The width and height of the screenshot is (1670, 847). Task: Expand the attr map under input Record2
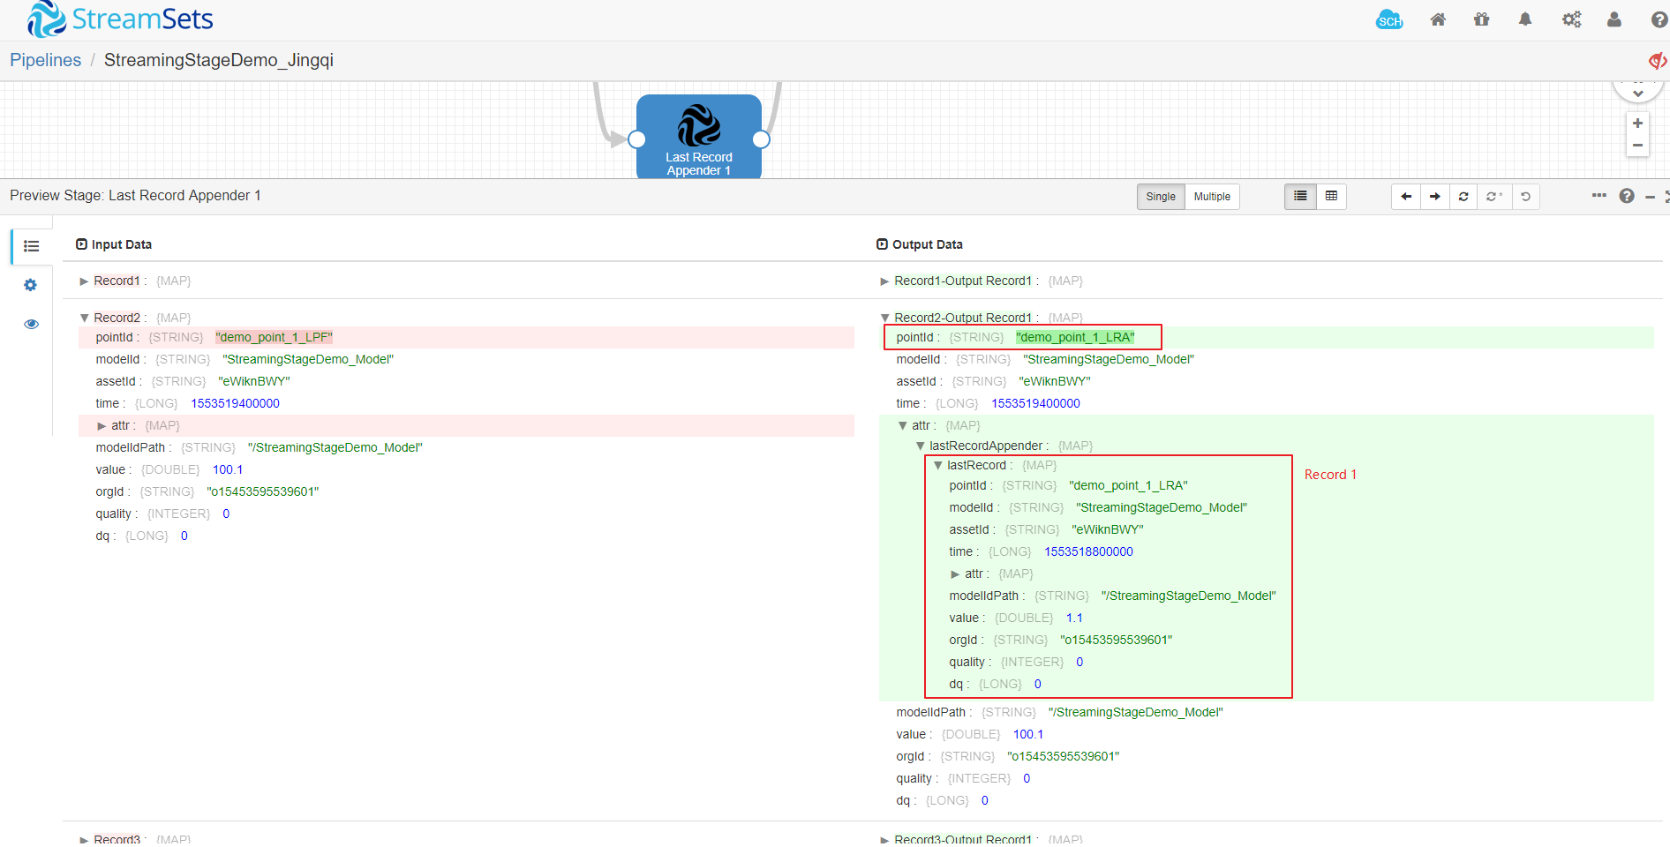click(102, 426)
